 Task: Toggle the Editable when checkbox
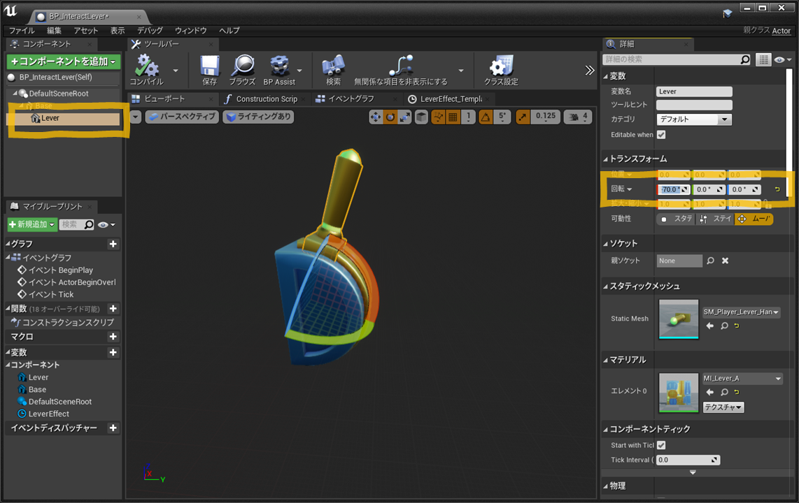click(x=661, y=135)
